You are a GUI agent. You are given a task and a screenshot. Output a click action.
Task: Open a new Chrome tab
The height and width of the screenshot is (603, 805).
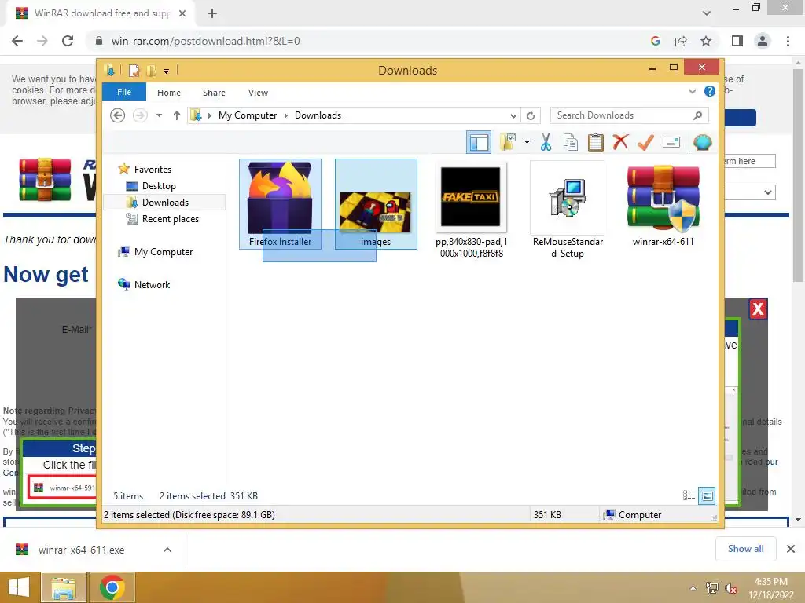point(212,13)
